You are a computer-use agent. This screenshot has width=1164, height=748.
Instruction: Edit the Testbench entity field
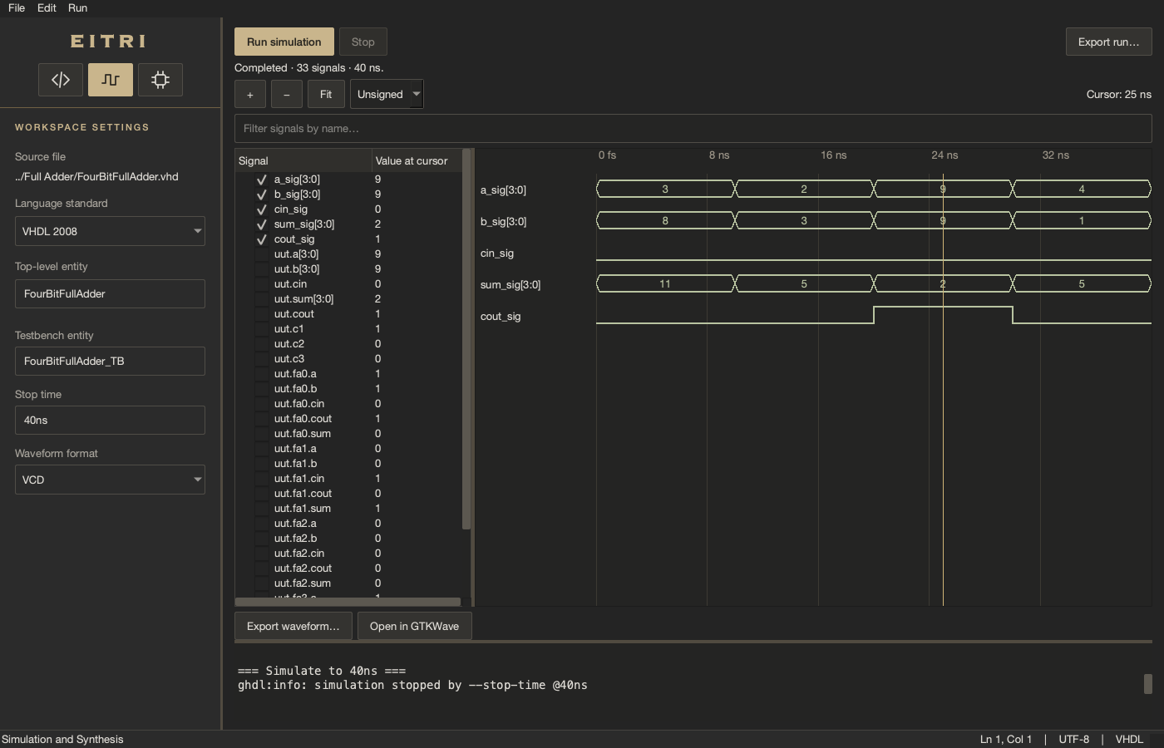(110, 362)
